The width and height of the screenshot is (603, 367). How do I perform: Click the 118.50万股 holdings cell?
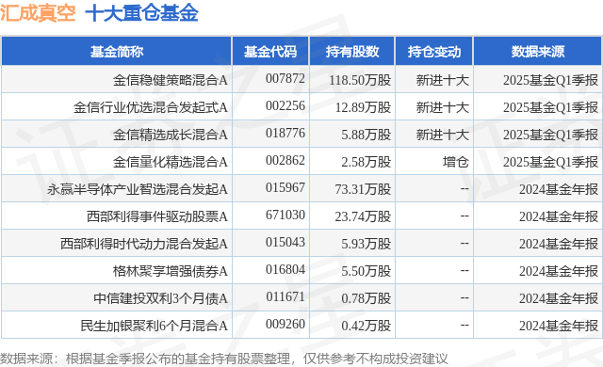[360, 80]
